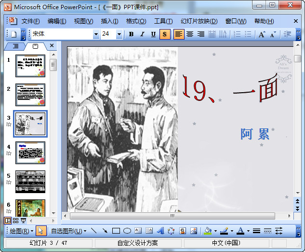Expand standard toolbar options

(23, 34)
